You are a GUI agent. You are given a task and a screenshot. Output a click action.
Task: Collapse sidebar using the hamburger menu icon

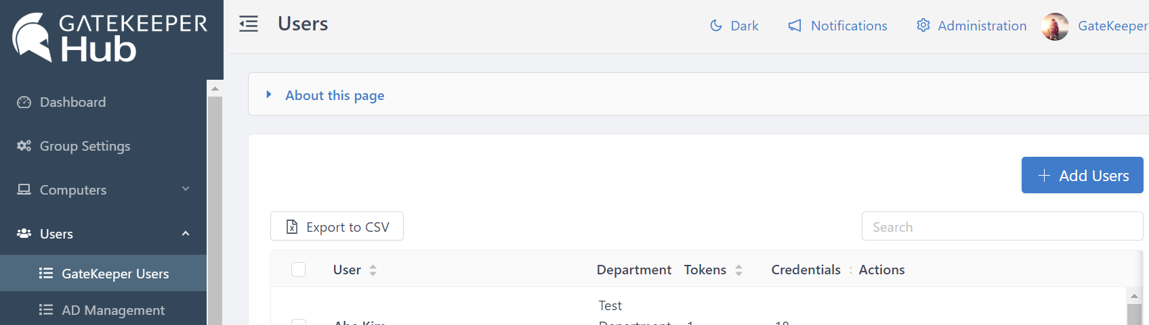[249, 24]
